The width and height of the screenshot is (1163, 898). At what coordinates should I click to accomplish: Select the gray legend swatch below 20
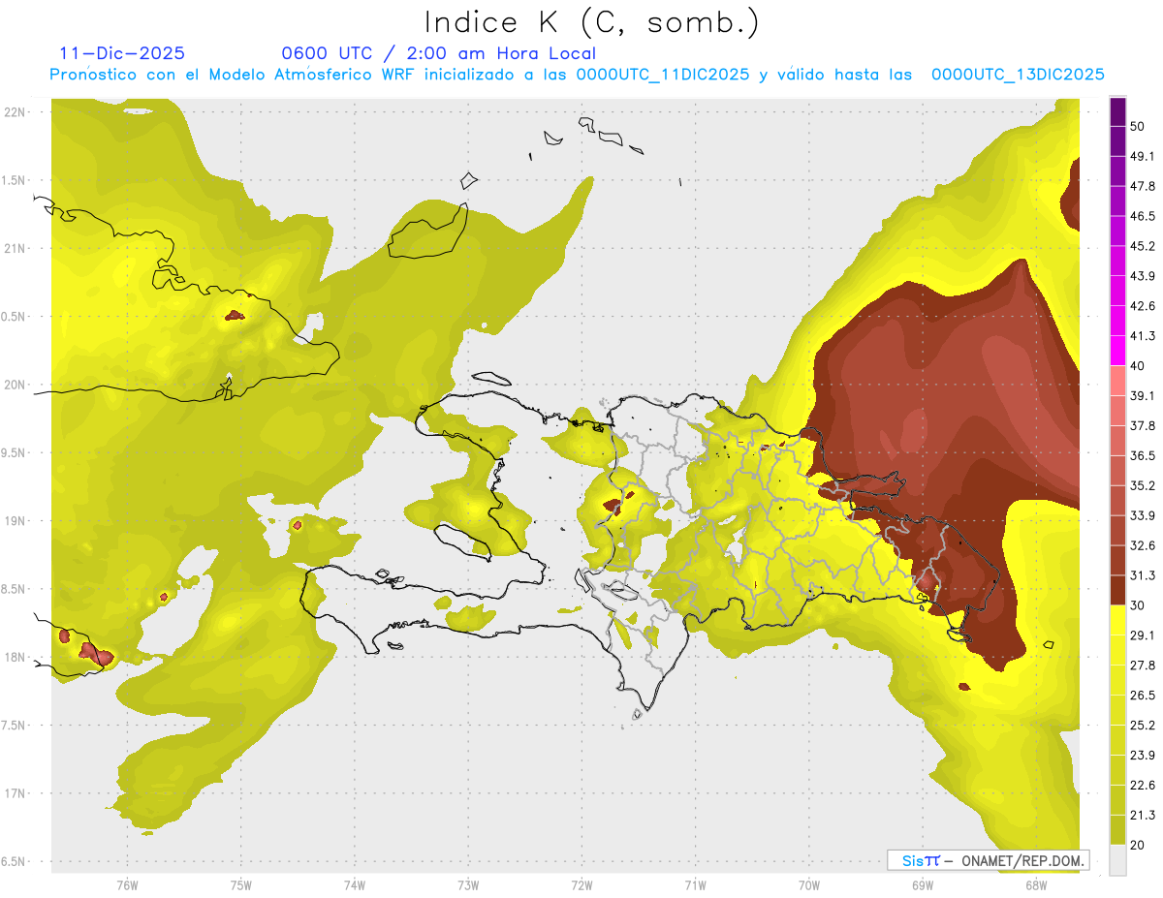click(1117, 860)
